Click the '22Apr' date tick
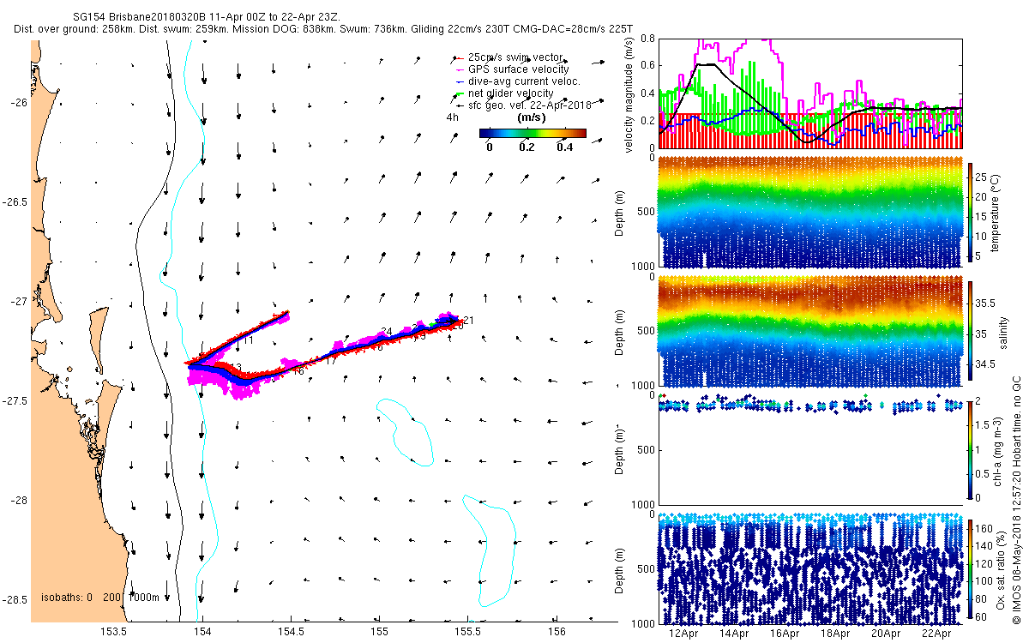 (x=937, y=634)
